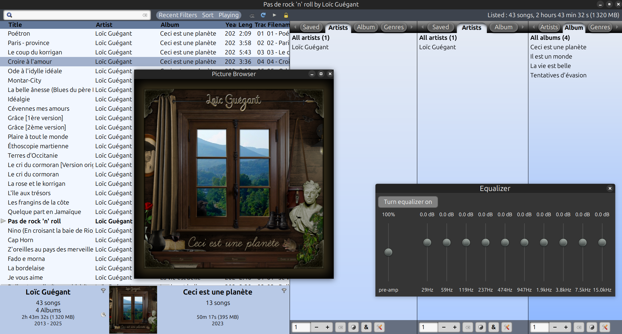
Task: Click the funnel icon beside Loïc Guégant artist info
Action: point(103,291)
